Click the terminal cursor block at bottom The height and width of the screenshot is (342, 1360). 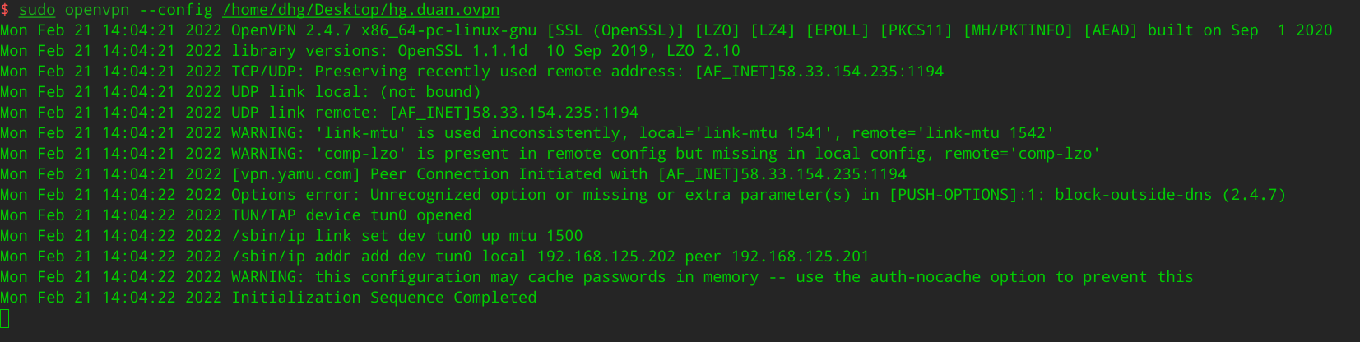5,318
